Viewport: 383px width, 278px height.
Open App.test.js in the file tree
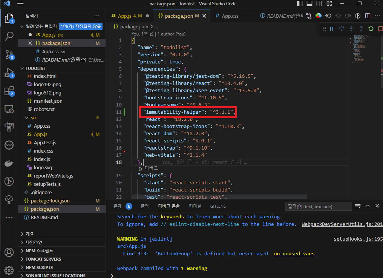(62, 143)
